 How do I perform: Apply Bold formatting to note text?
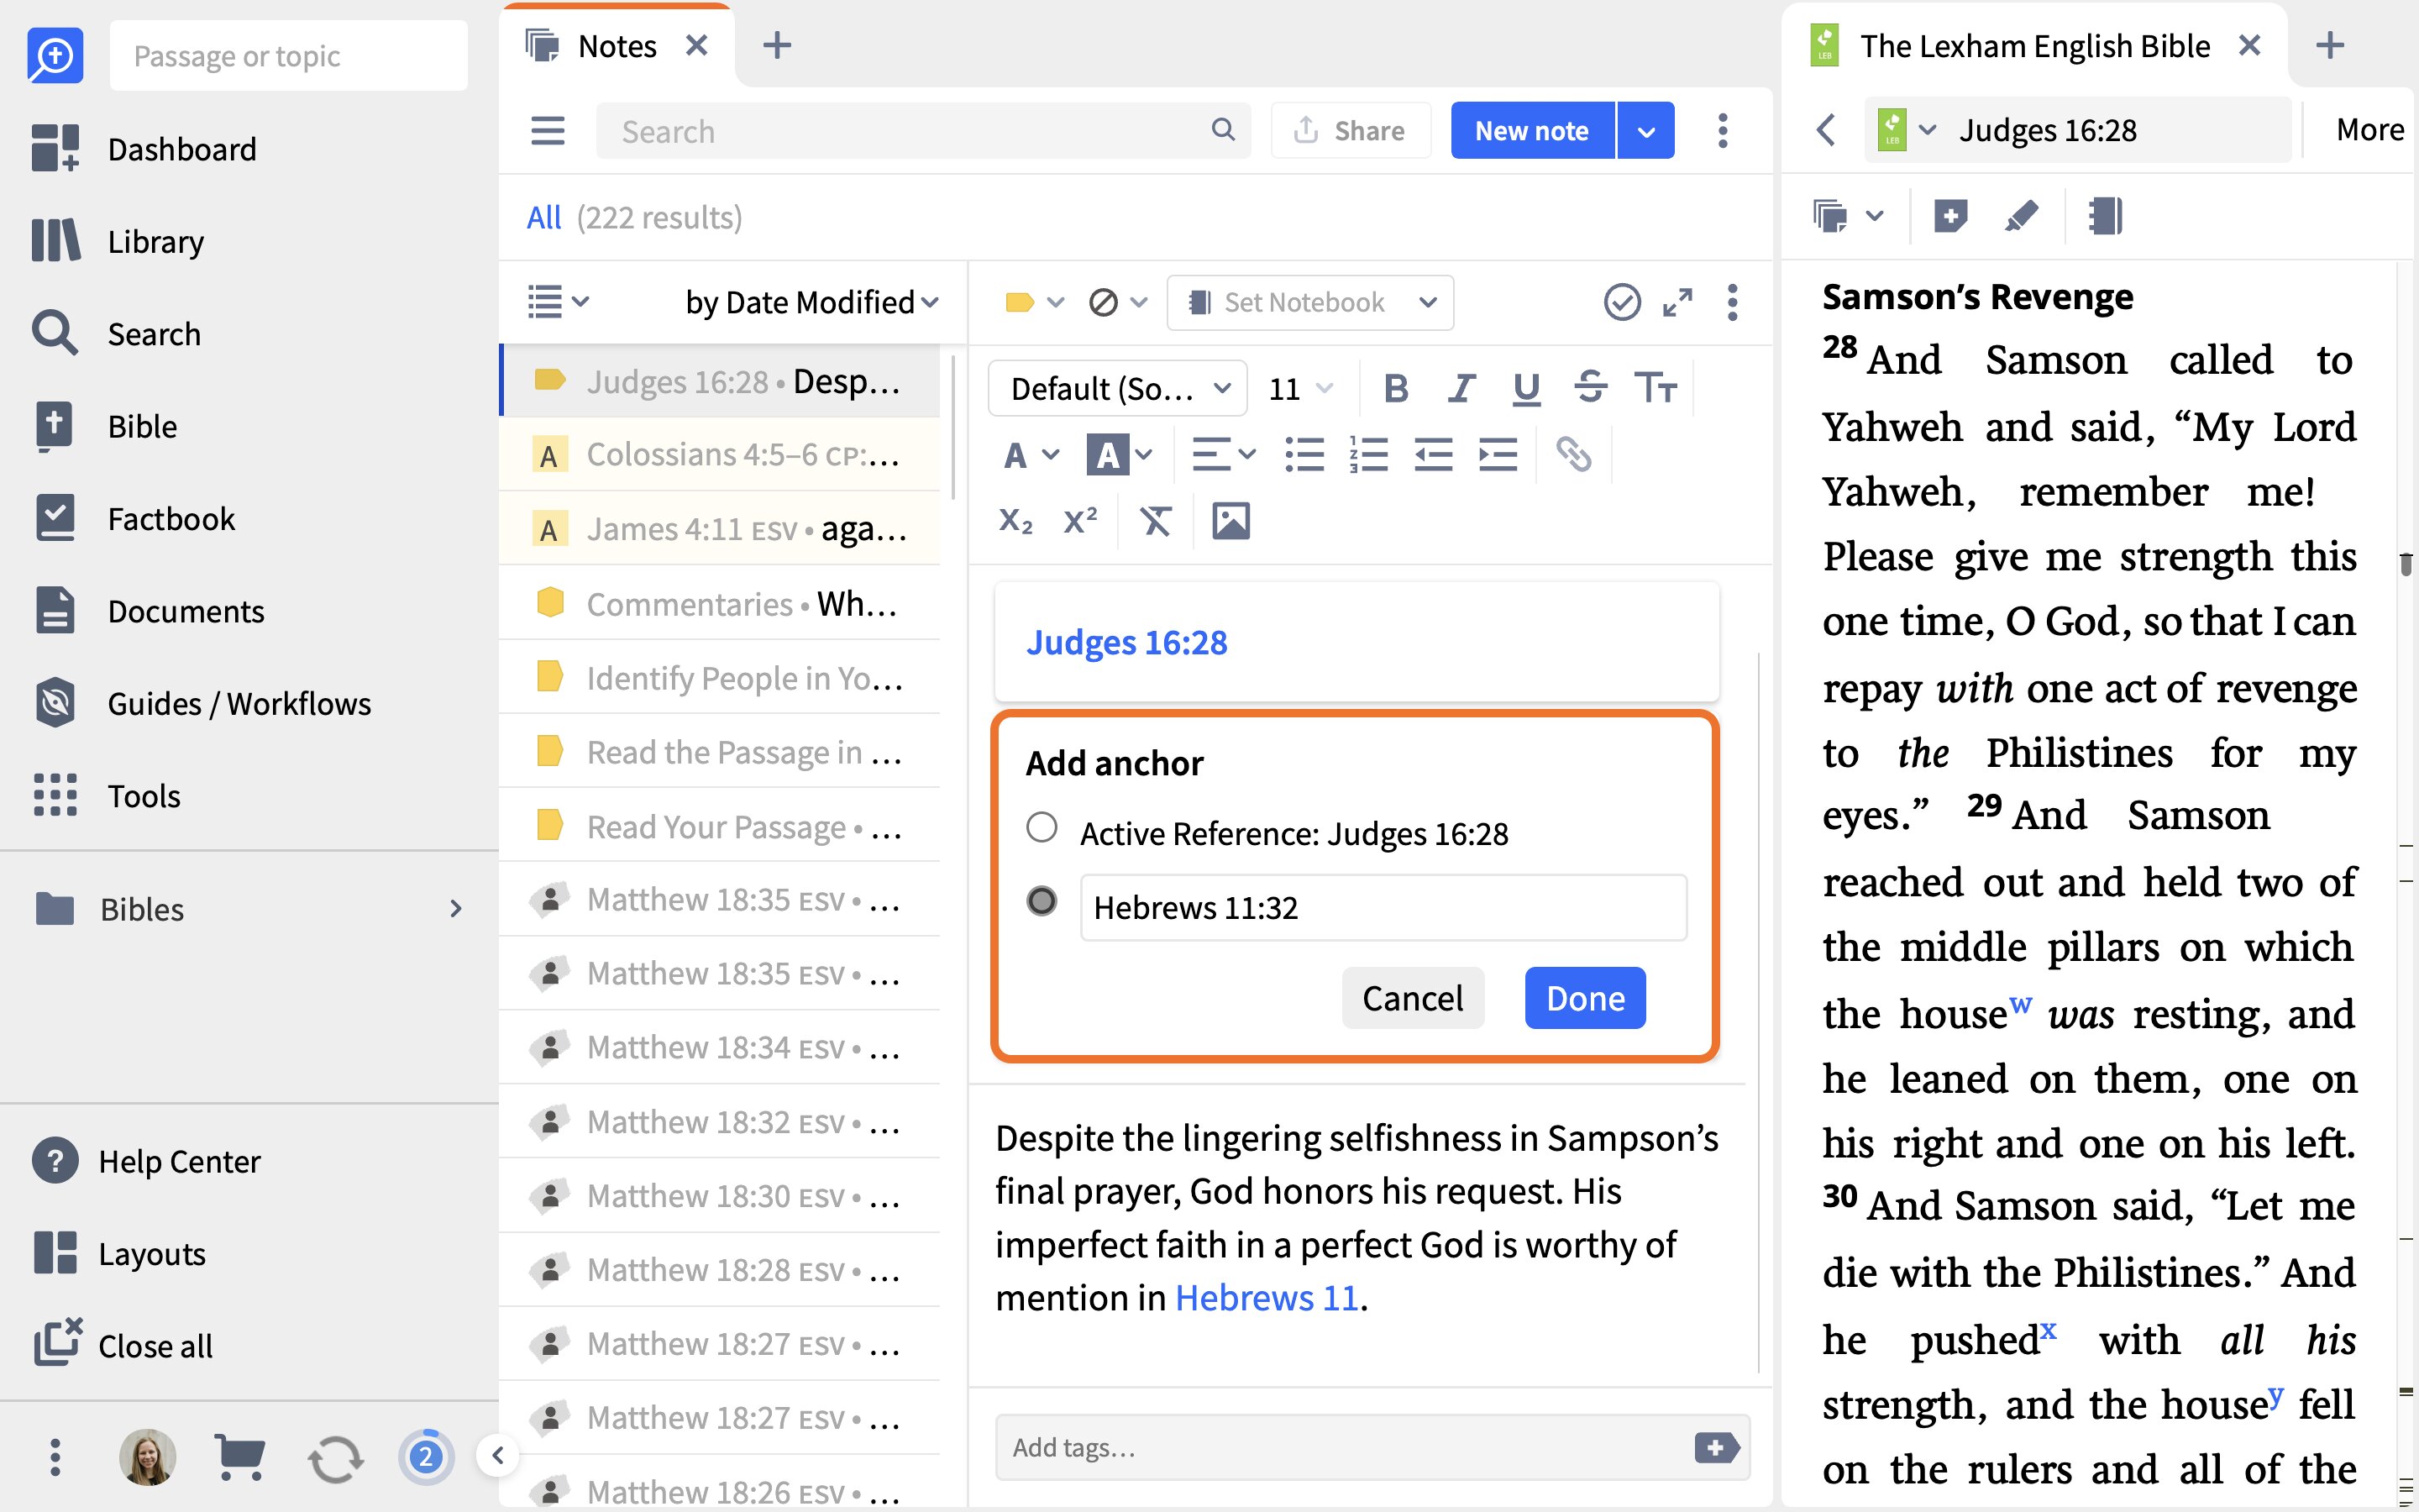pyautogui.click(x=1395, y=388)
